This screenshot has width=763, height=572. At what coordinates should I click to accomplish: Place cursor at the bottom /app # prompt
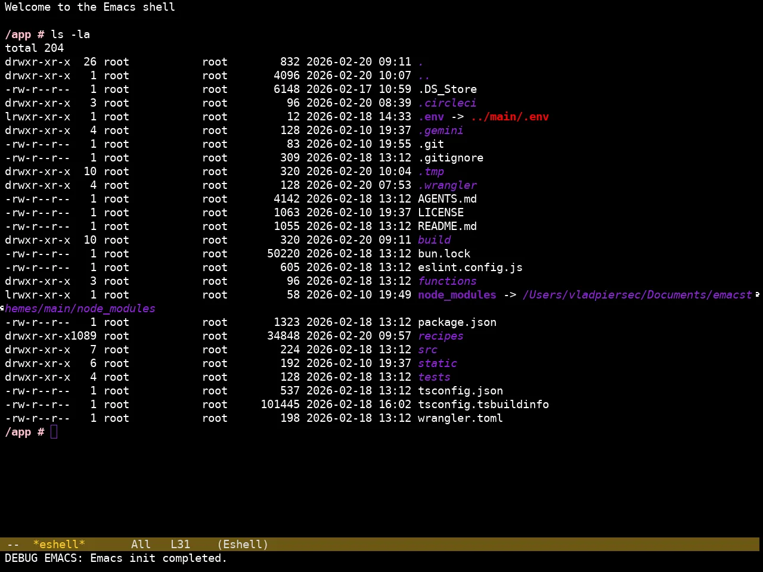(x=54, y=432)
